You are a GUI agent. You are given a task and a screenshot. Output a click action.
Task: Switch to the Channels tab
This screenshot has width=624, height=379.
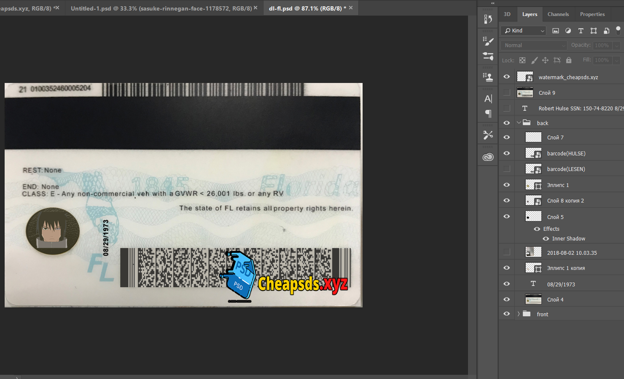(558, 14)
